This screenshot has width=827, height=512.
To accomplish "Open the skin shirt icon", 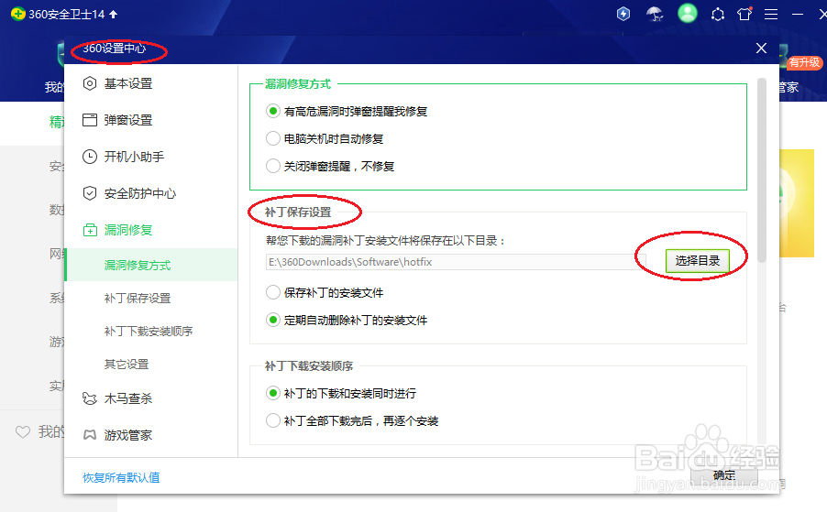I will point(744,14).
